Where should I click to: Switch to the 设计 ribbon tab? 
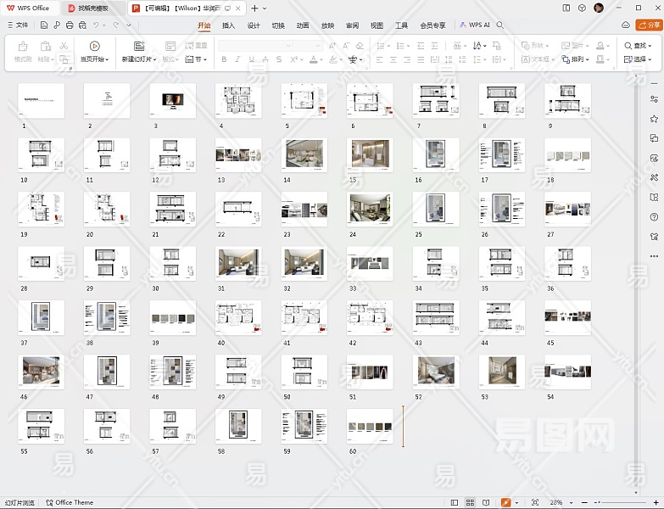coord(254,25)
